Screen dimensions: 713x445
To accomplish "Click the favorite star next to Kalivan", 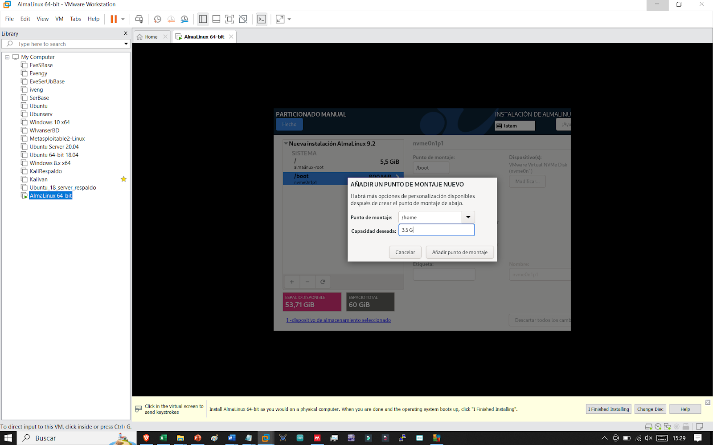I will tap(123, 179).
